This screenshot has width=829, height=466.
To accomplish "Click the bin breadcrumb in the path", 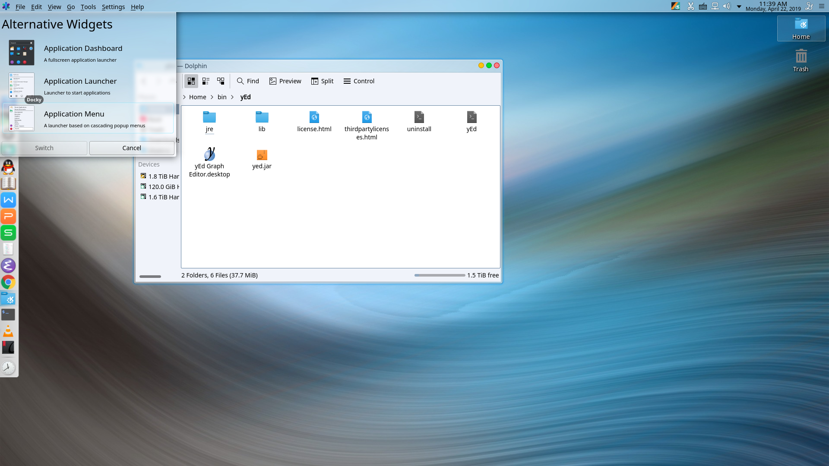I will click(222, 97).
